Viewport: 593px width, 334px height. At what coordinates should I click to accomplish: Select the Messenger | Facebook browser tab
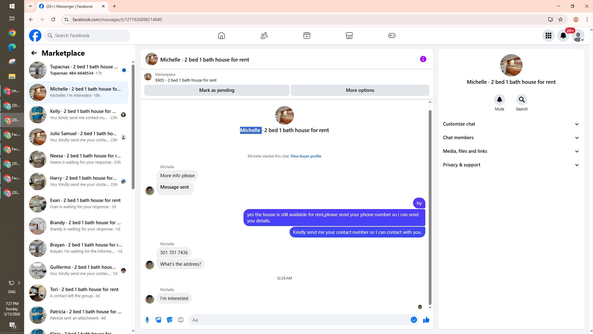click(72, 6)
